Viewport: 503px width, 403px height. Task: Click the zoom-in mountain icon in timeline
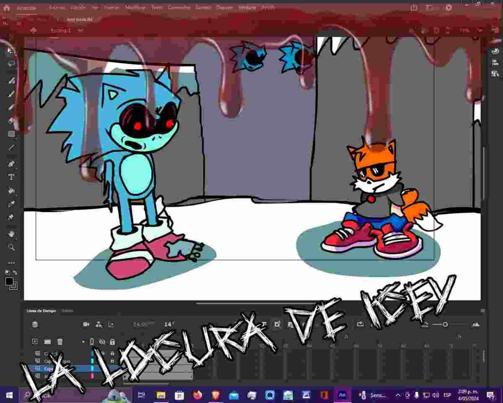(x=476, y=324)
